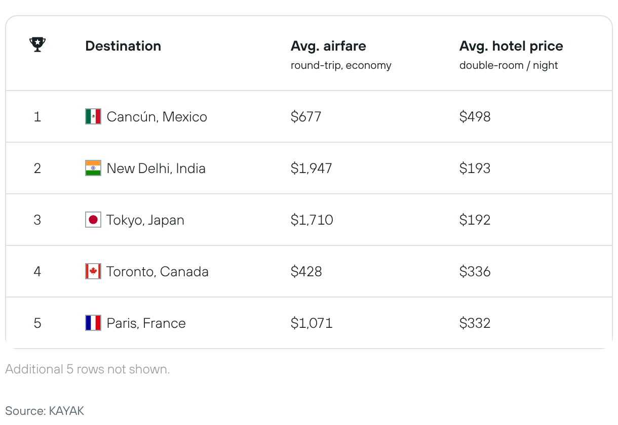The width and height of the screenshot is (618, 425).
Task: Open the New Delhi, India destination
Action: 156,168
